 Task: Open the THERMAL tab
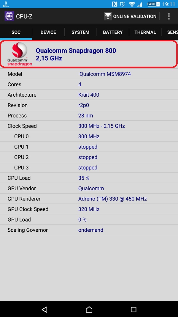tap(145, 32)
